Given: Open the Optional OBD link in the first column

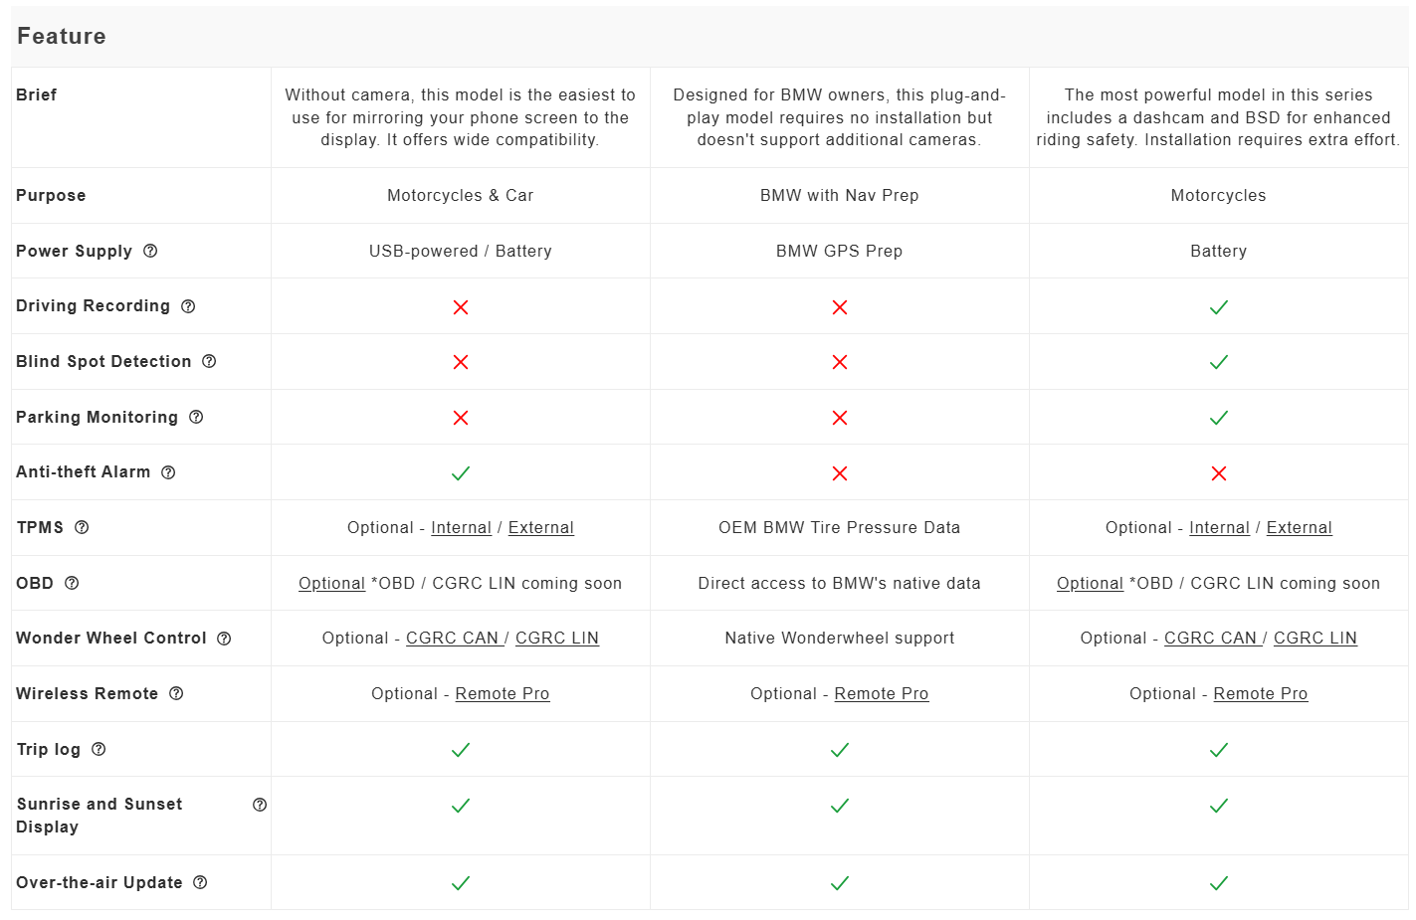Looking at the screenshot, I should click(x=331, y=584).
